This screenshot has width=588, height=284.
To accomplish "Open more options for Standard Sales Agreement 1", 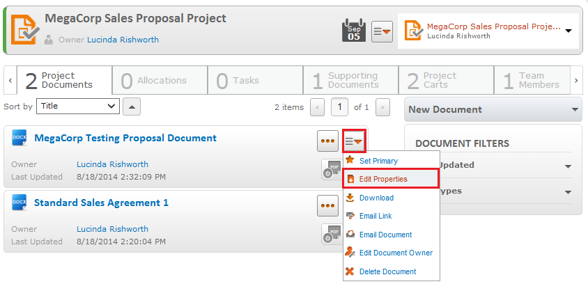I will click(x=327, y=206).
